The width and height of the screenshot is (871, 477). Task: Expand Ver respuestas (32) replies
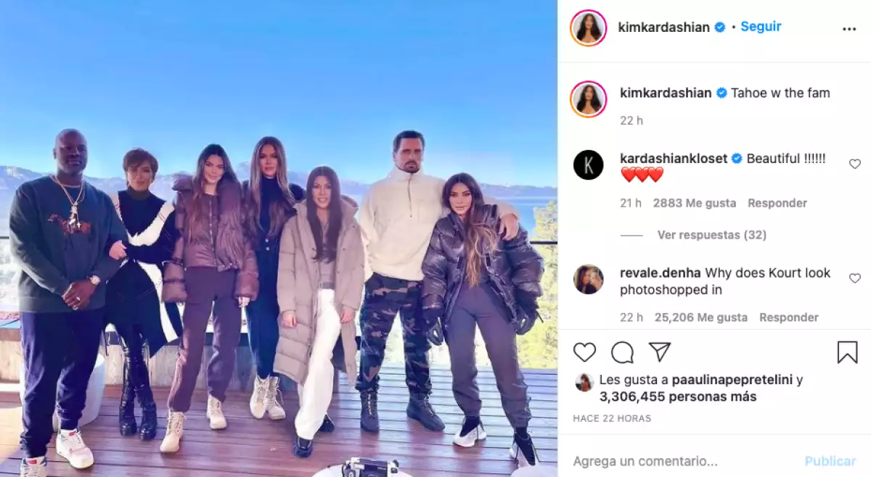[x=711, y=235]
